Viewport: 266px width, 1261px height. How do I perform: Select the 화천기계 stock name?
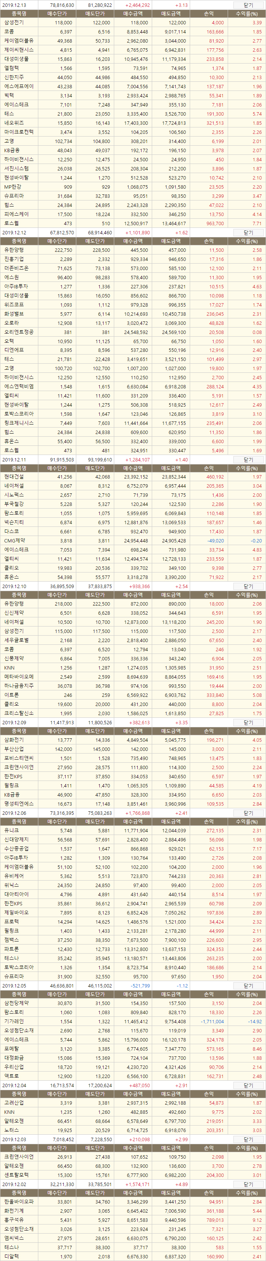point(14,1210)
